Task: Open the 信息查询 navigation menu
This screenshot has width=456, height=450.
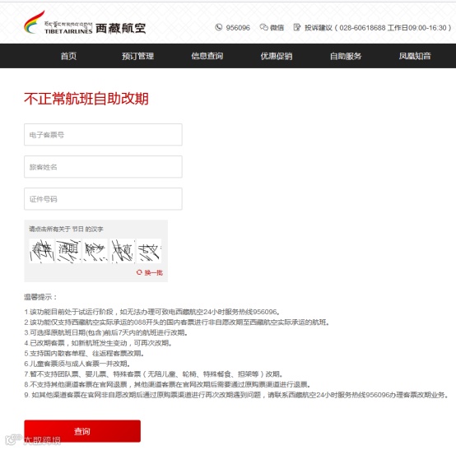Action: [207, 56]
